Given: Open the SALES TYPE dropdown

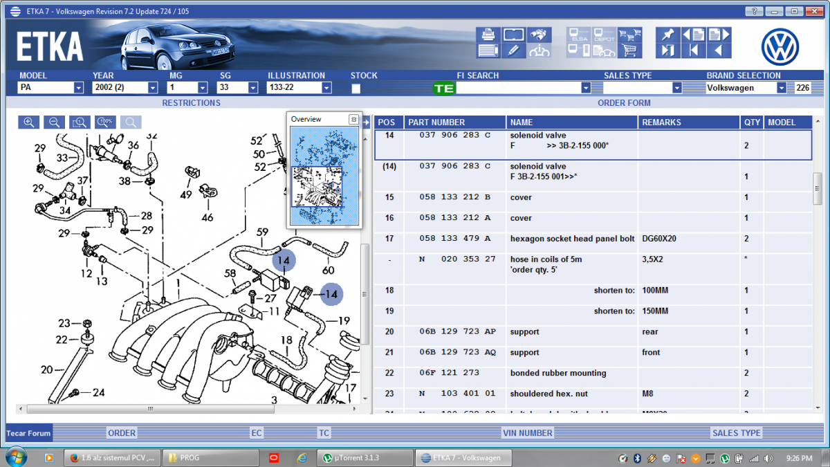Looking at the screenshot, I should click(x=677, y=88).
